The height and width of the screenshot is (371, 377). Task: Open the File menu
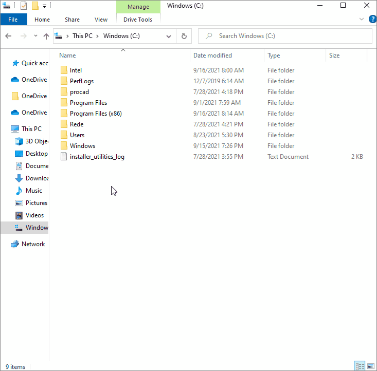point(13,20)
